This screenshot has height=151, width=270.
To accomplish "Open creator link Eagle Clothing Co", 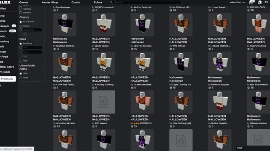I will (181, 85).
